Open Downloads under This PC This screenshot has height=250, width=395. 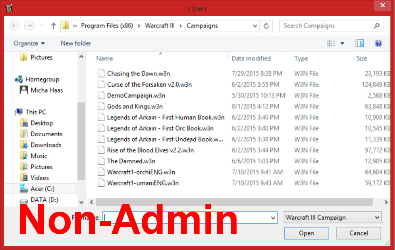coord(46,145)
